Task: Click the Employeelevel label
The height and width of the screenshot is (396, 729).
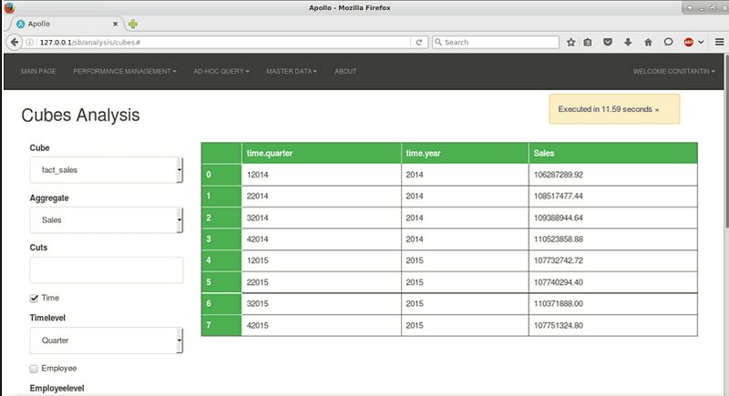Action: pos(56,388)
